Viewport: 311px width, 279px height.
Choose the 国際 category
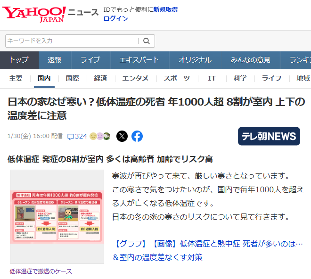(72, 78)
